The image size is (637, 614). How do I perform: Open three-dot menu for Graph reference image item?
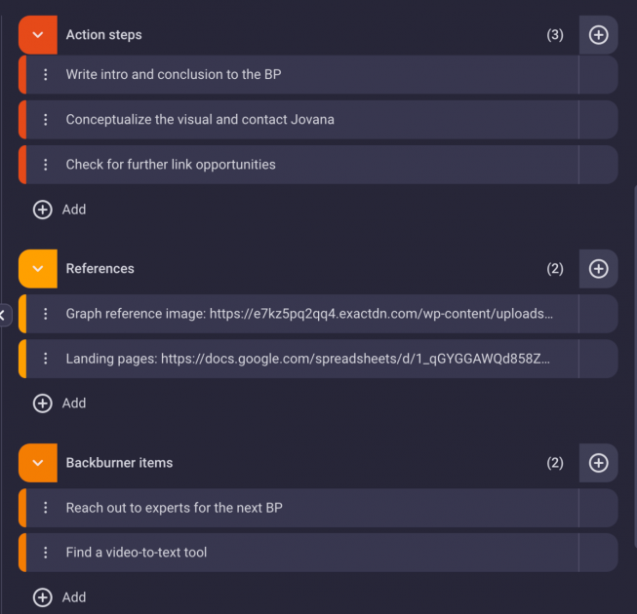(46, 314)
